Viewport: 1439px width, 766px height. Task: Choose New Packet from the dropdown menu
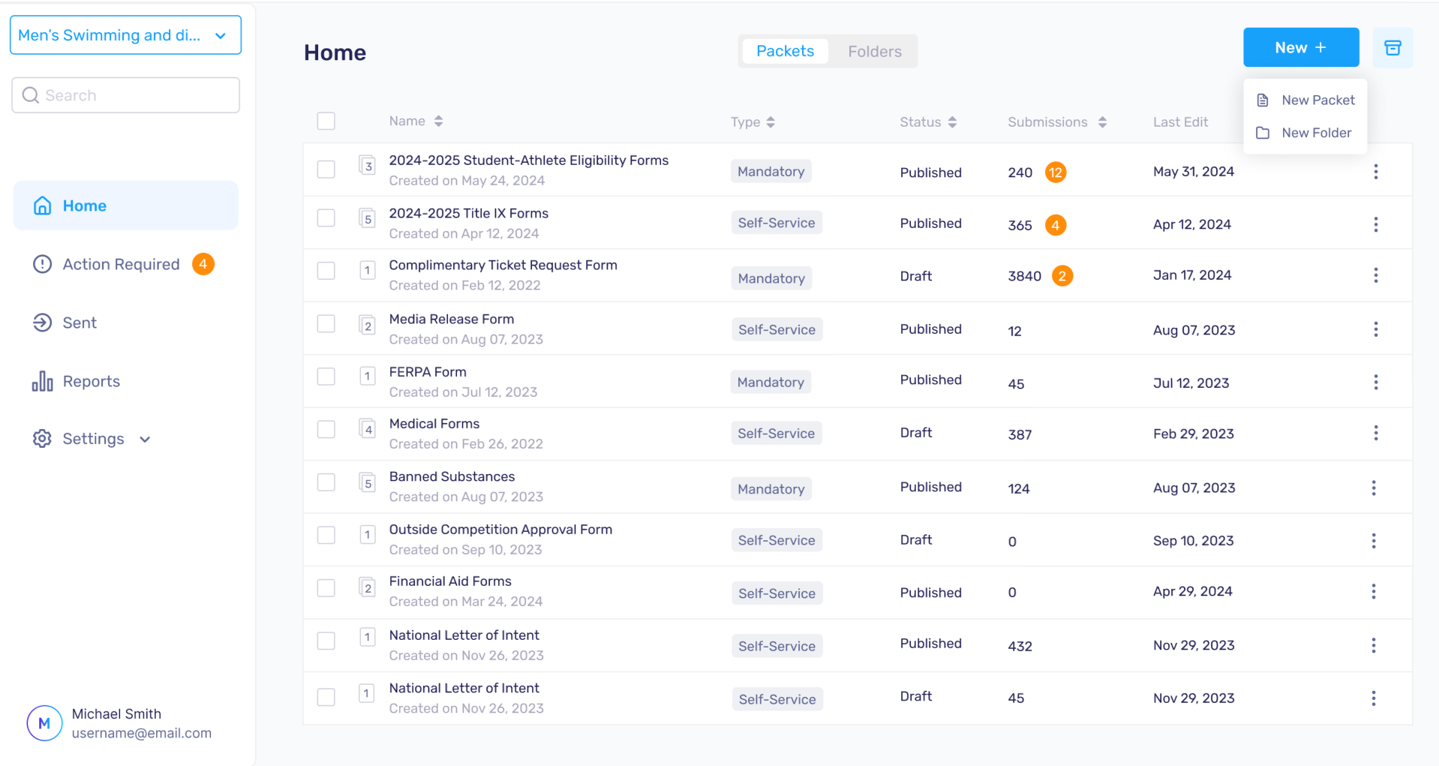point(1317,101)
